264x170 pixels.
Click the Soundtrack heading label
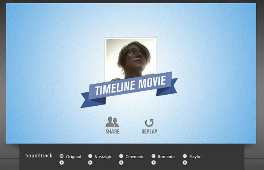(x=39, y=155)
